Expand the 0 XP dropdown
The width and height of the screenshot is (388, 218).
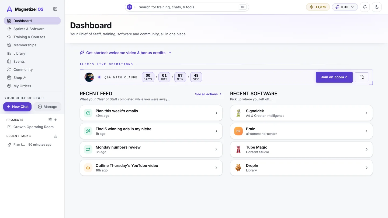(x=345, y=7)
